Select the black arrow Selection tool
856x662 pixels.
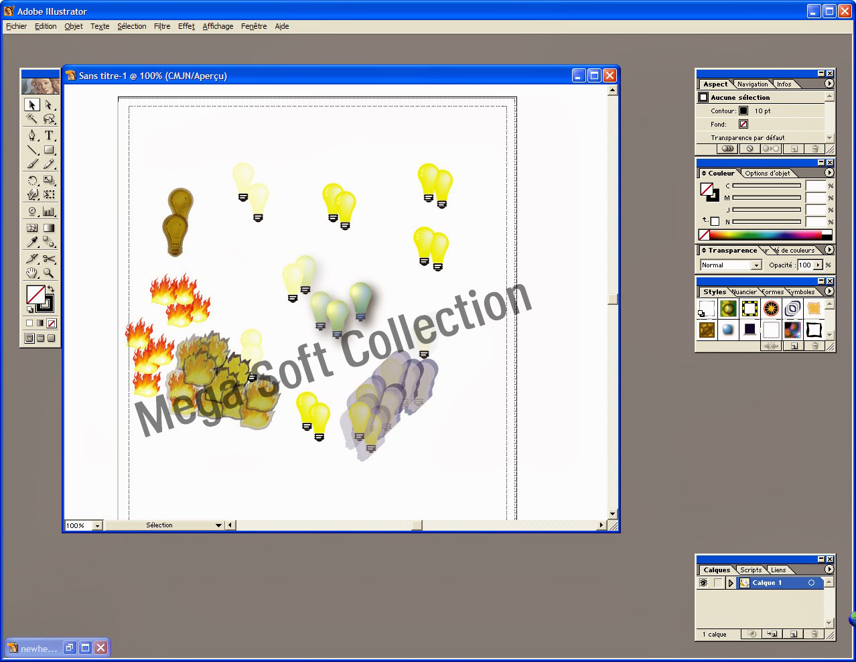[x=31, y=105]
